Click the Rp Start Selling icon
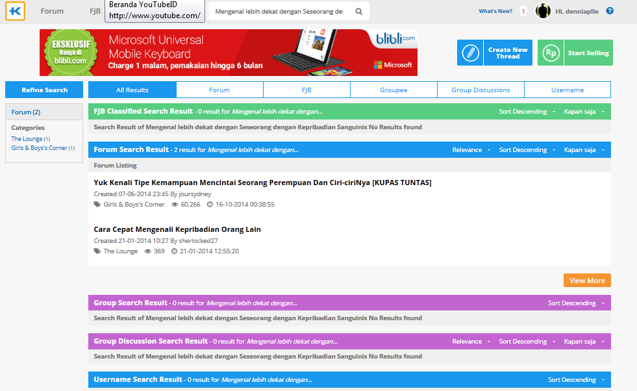 pos(551,53)
